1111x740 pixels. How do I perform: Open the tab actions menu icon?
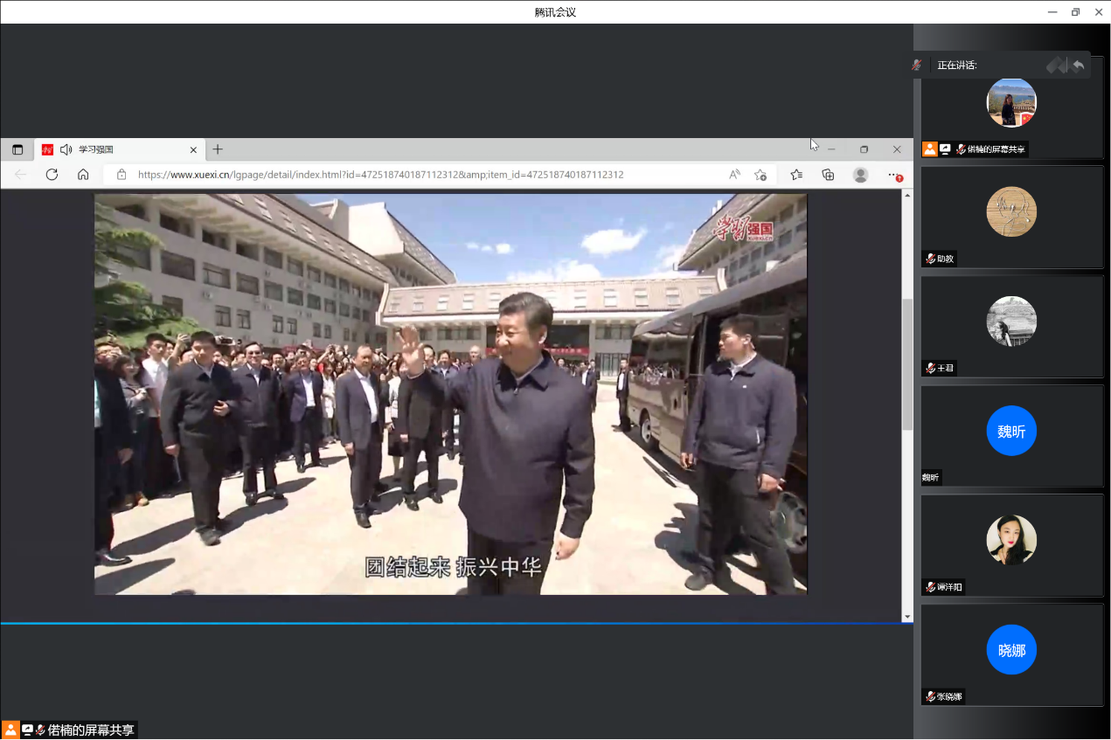17,149
